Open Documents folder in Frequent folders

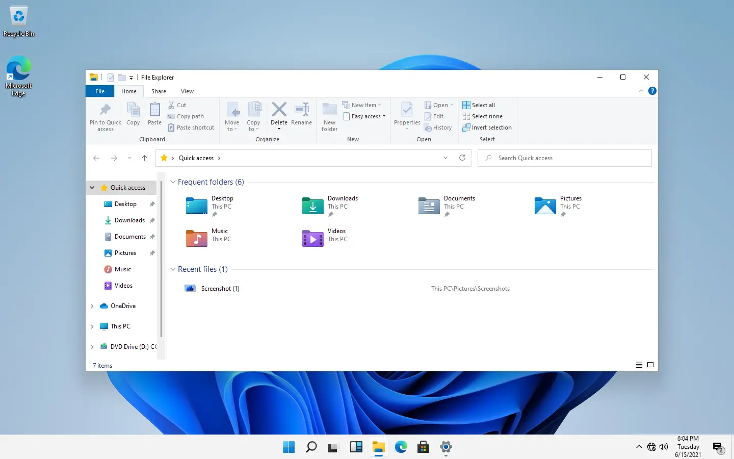tap(447, 206)
